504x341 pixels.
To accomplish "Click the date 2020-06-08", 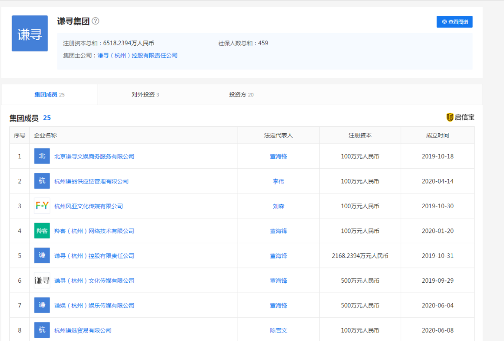I will [x=437, y=330].
